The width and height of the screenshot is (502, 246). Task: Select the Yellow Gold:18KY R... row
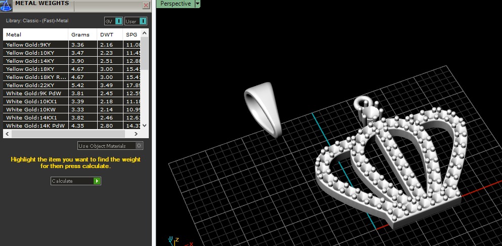tap(72, 77)
